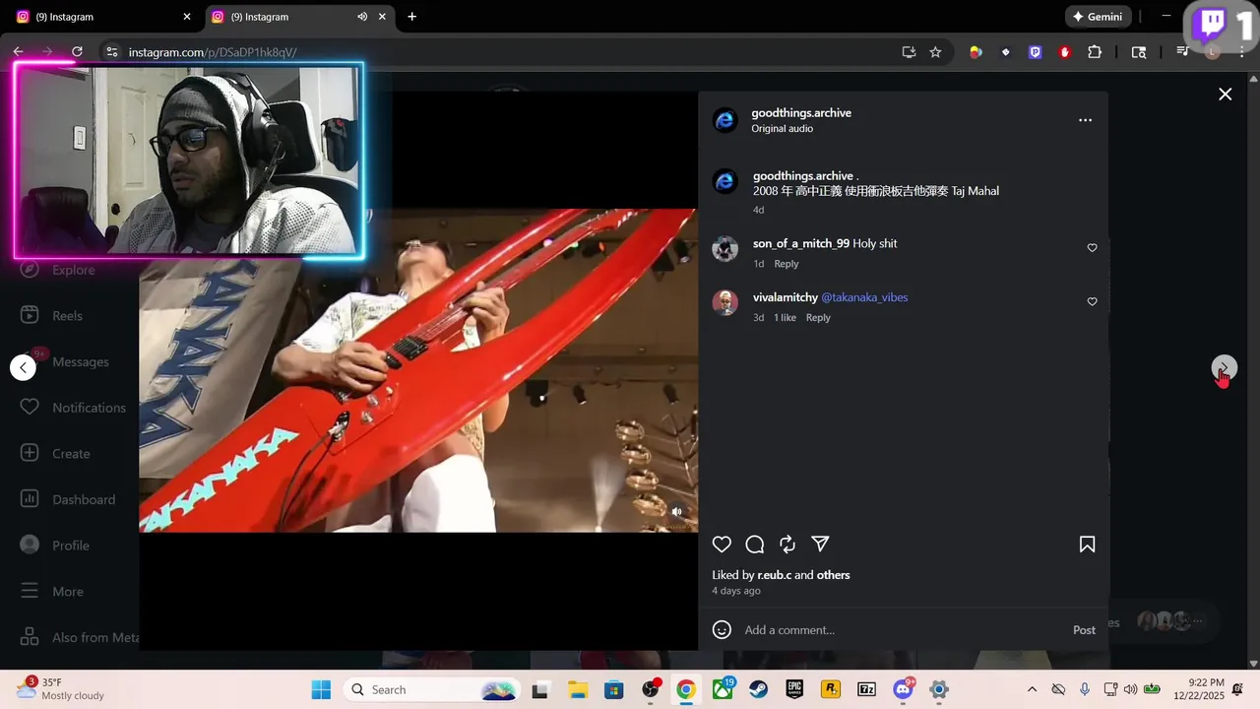Open weather widget showing 35°F
Image resolution: width=1260 pixels, height=709 pixels.
tap(59, 689)
